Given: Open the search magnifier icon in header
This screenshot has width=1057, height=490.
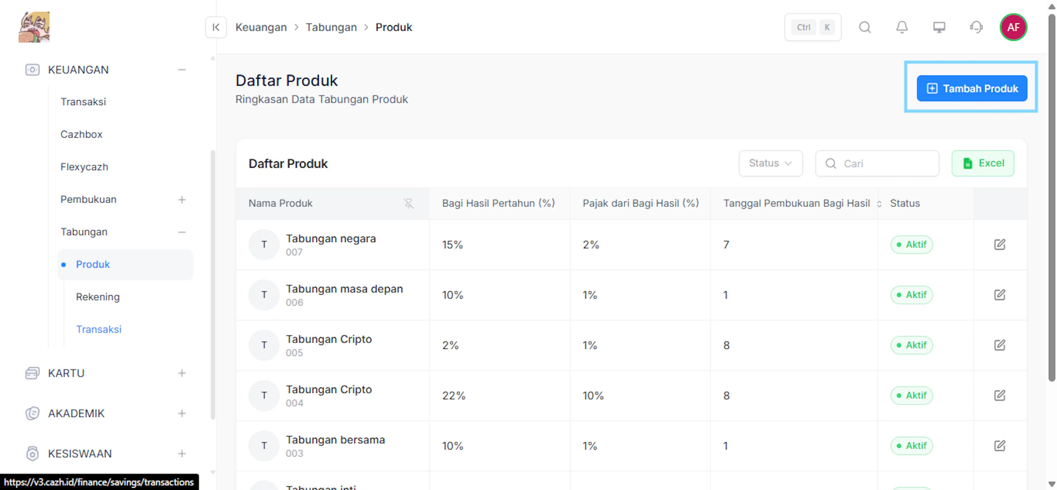Looking at the screenshot, I should tap(865, 27).
